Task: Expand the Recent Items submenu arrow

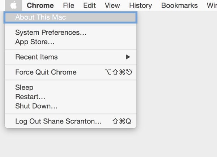Action: 128,57
